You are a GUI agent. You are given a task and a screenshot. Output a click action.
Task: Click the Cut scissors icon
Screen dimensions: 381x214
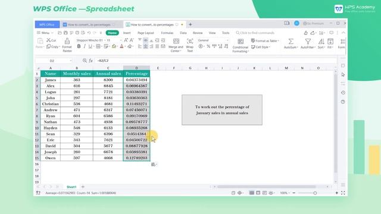click(x=49, y=40)
